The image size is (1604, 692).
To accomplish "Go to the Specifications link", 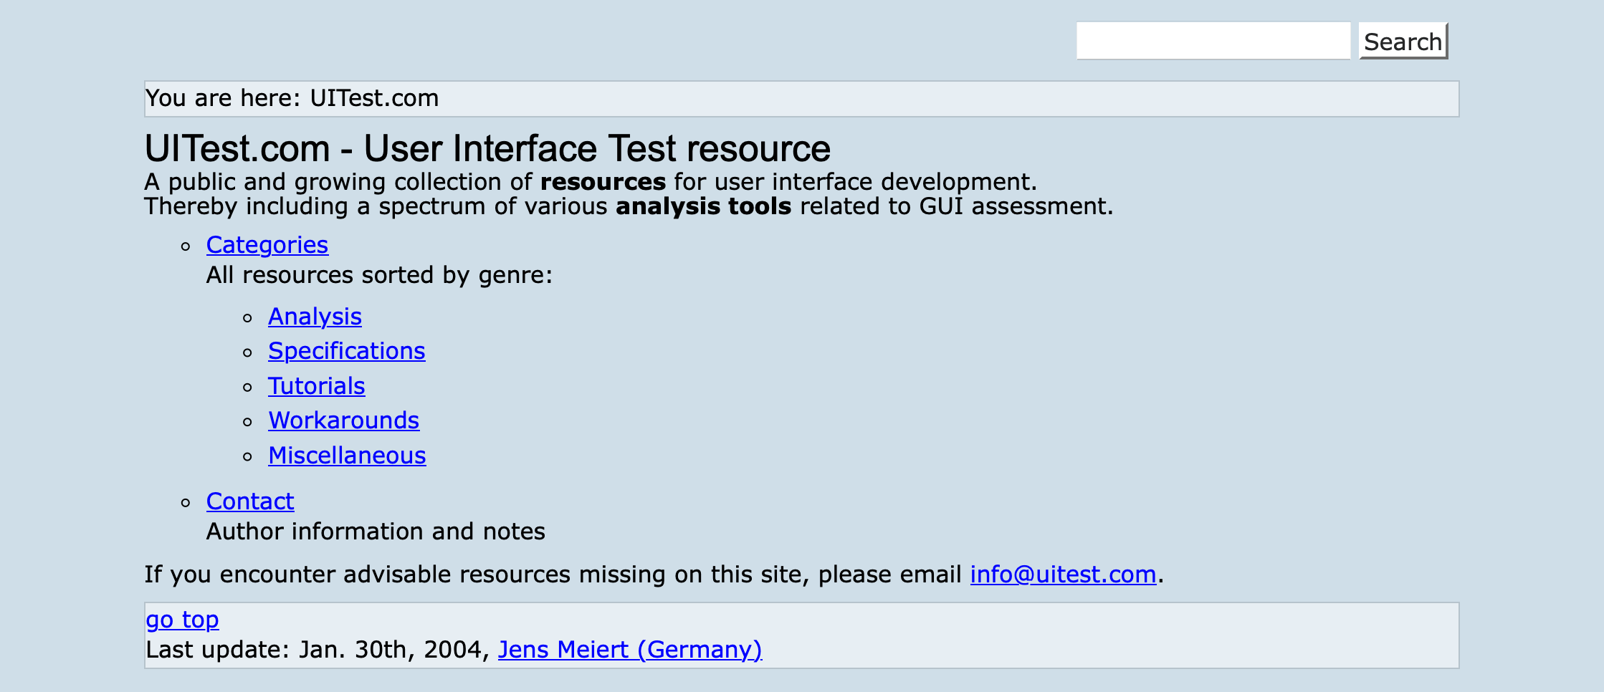I will pos(347,351).
